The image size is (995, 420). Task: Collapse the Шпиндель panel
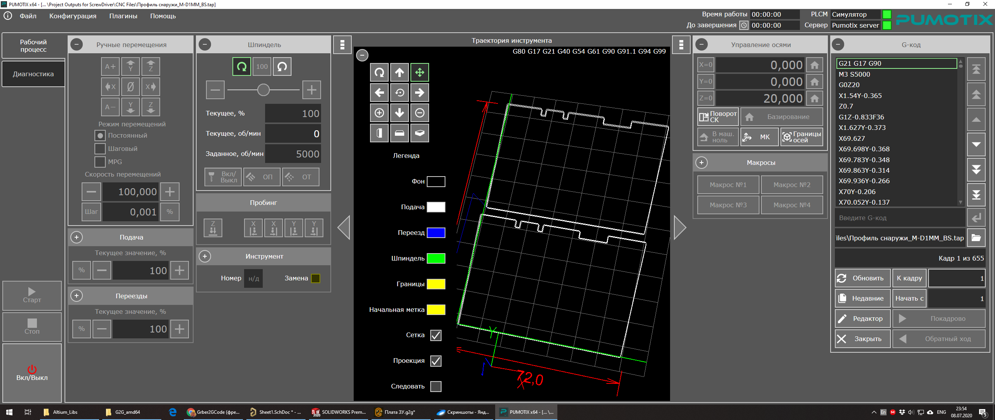tap(205, 45)
